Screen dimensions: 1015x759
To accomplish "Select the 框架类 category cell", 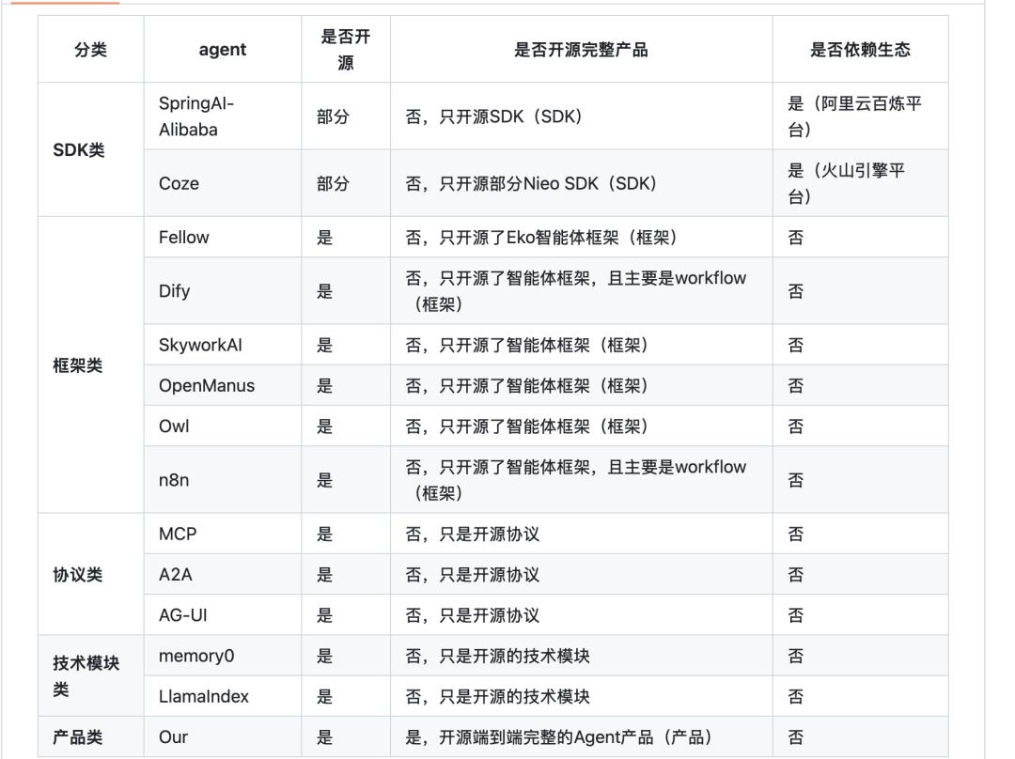I will 90,365.
